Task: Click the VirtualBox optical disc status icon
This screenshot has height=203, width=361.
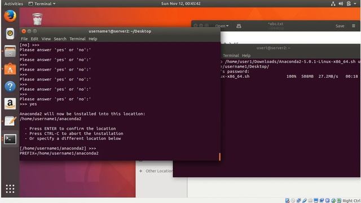Action: [293, 201]
